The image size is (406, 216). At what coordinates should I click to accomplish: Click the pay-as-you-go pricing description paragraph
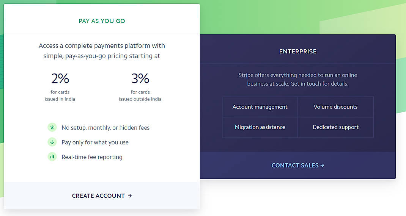pos(102,51)
